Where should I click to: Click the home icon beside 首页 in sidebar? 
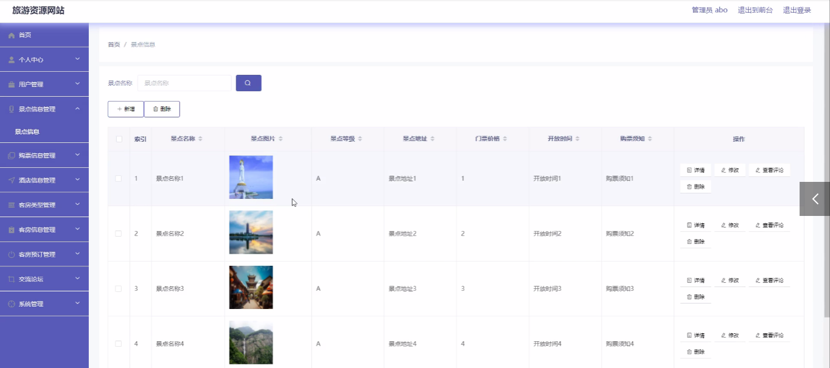click(12, 35)
